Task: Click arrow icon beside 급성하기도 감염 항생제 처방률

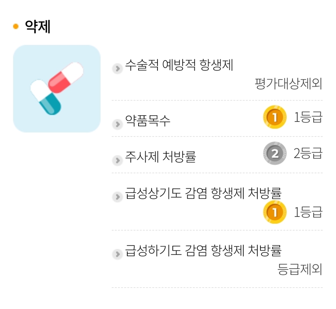Action: click(x=117, y=254)
